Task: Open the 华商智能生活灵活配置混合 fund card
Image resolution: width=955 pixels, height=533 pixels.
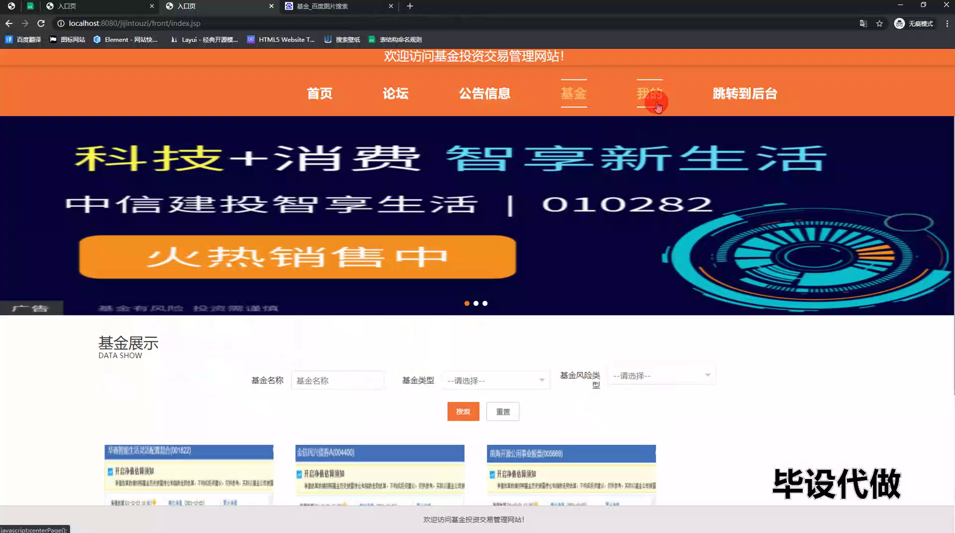Action: (x=189, y=475)
